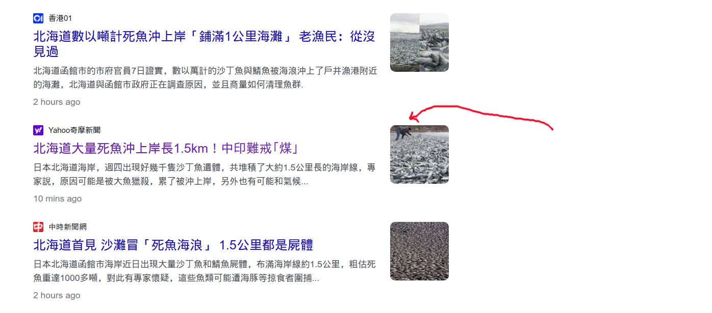Open the Yahoo奇摩新聞 source name
The image size is (712, 313).
point(74,130)
